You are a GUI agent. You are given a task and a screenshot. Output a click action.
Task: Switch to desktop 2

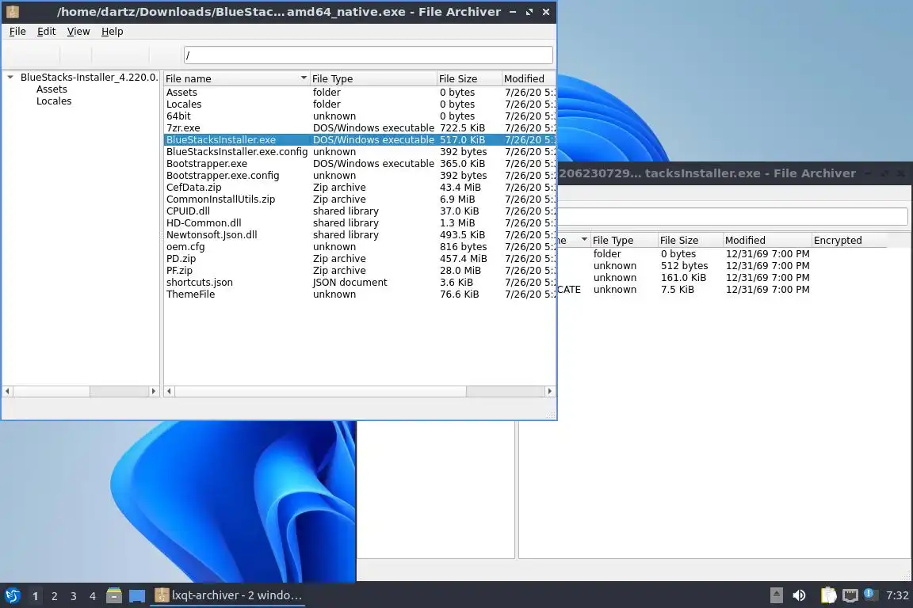coord(54,596)
